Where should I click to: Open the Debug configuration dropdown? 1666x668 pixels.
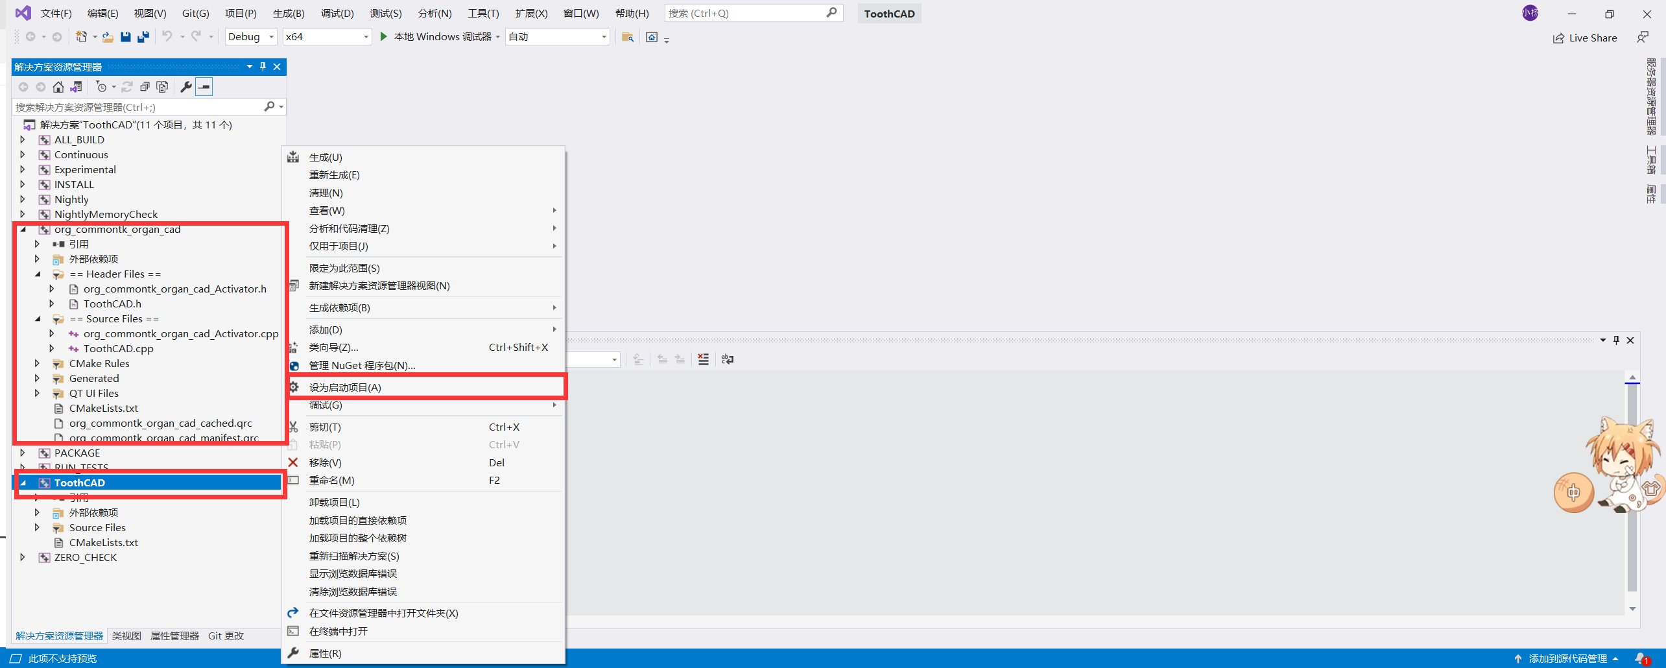point(251,37)
